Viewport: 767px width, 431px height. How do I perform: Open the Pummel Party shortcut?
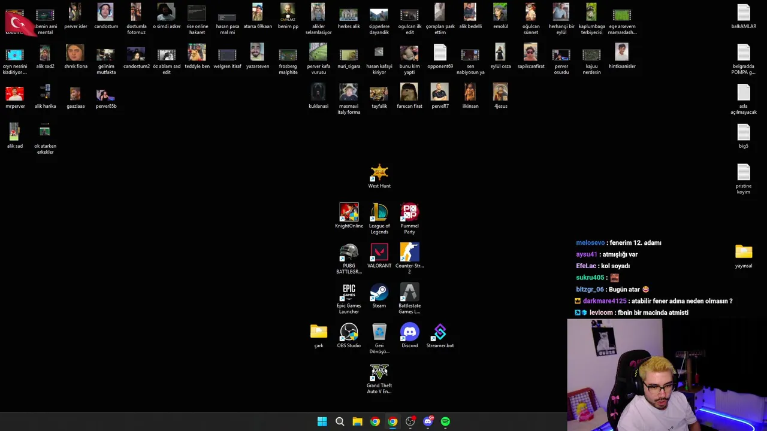point(409,219)
